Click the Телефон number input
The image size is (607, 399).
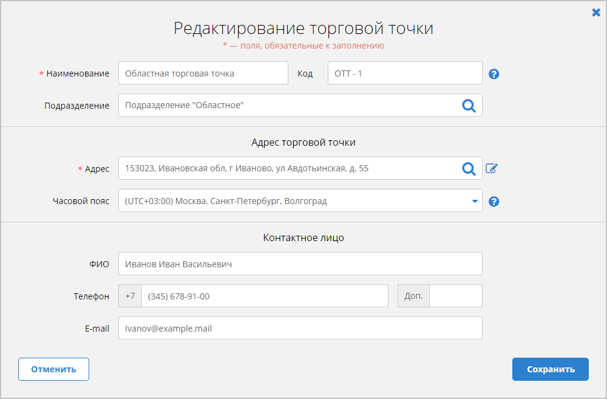coord(264,296)
